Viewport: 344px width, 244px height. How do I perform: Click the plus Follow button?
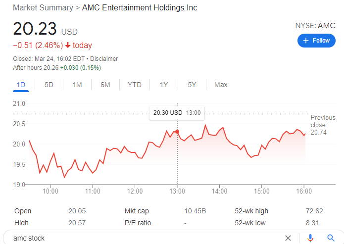(x=316, y=41)
